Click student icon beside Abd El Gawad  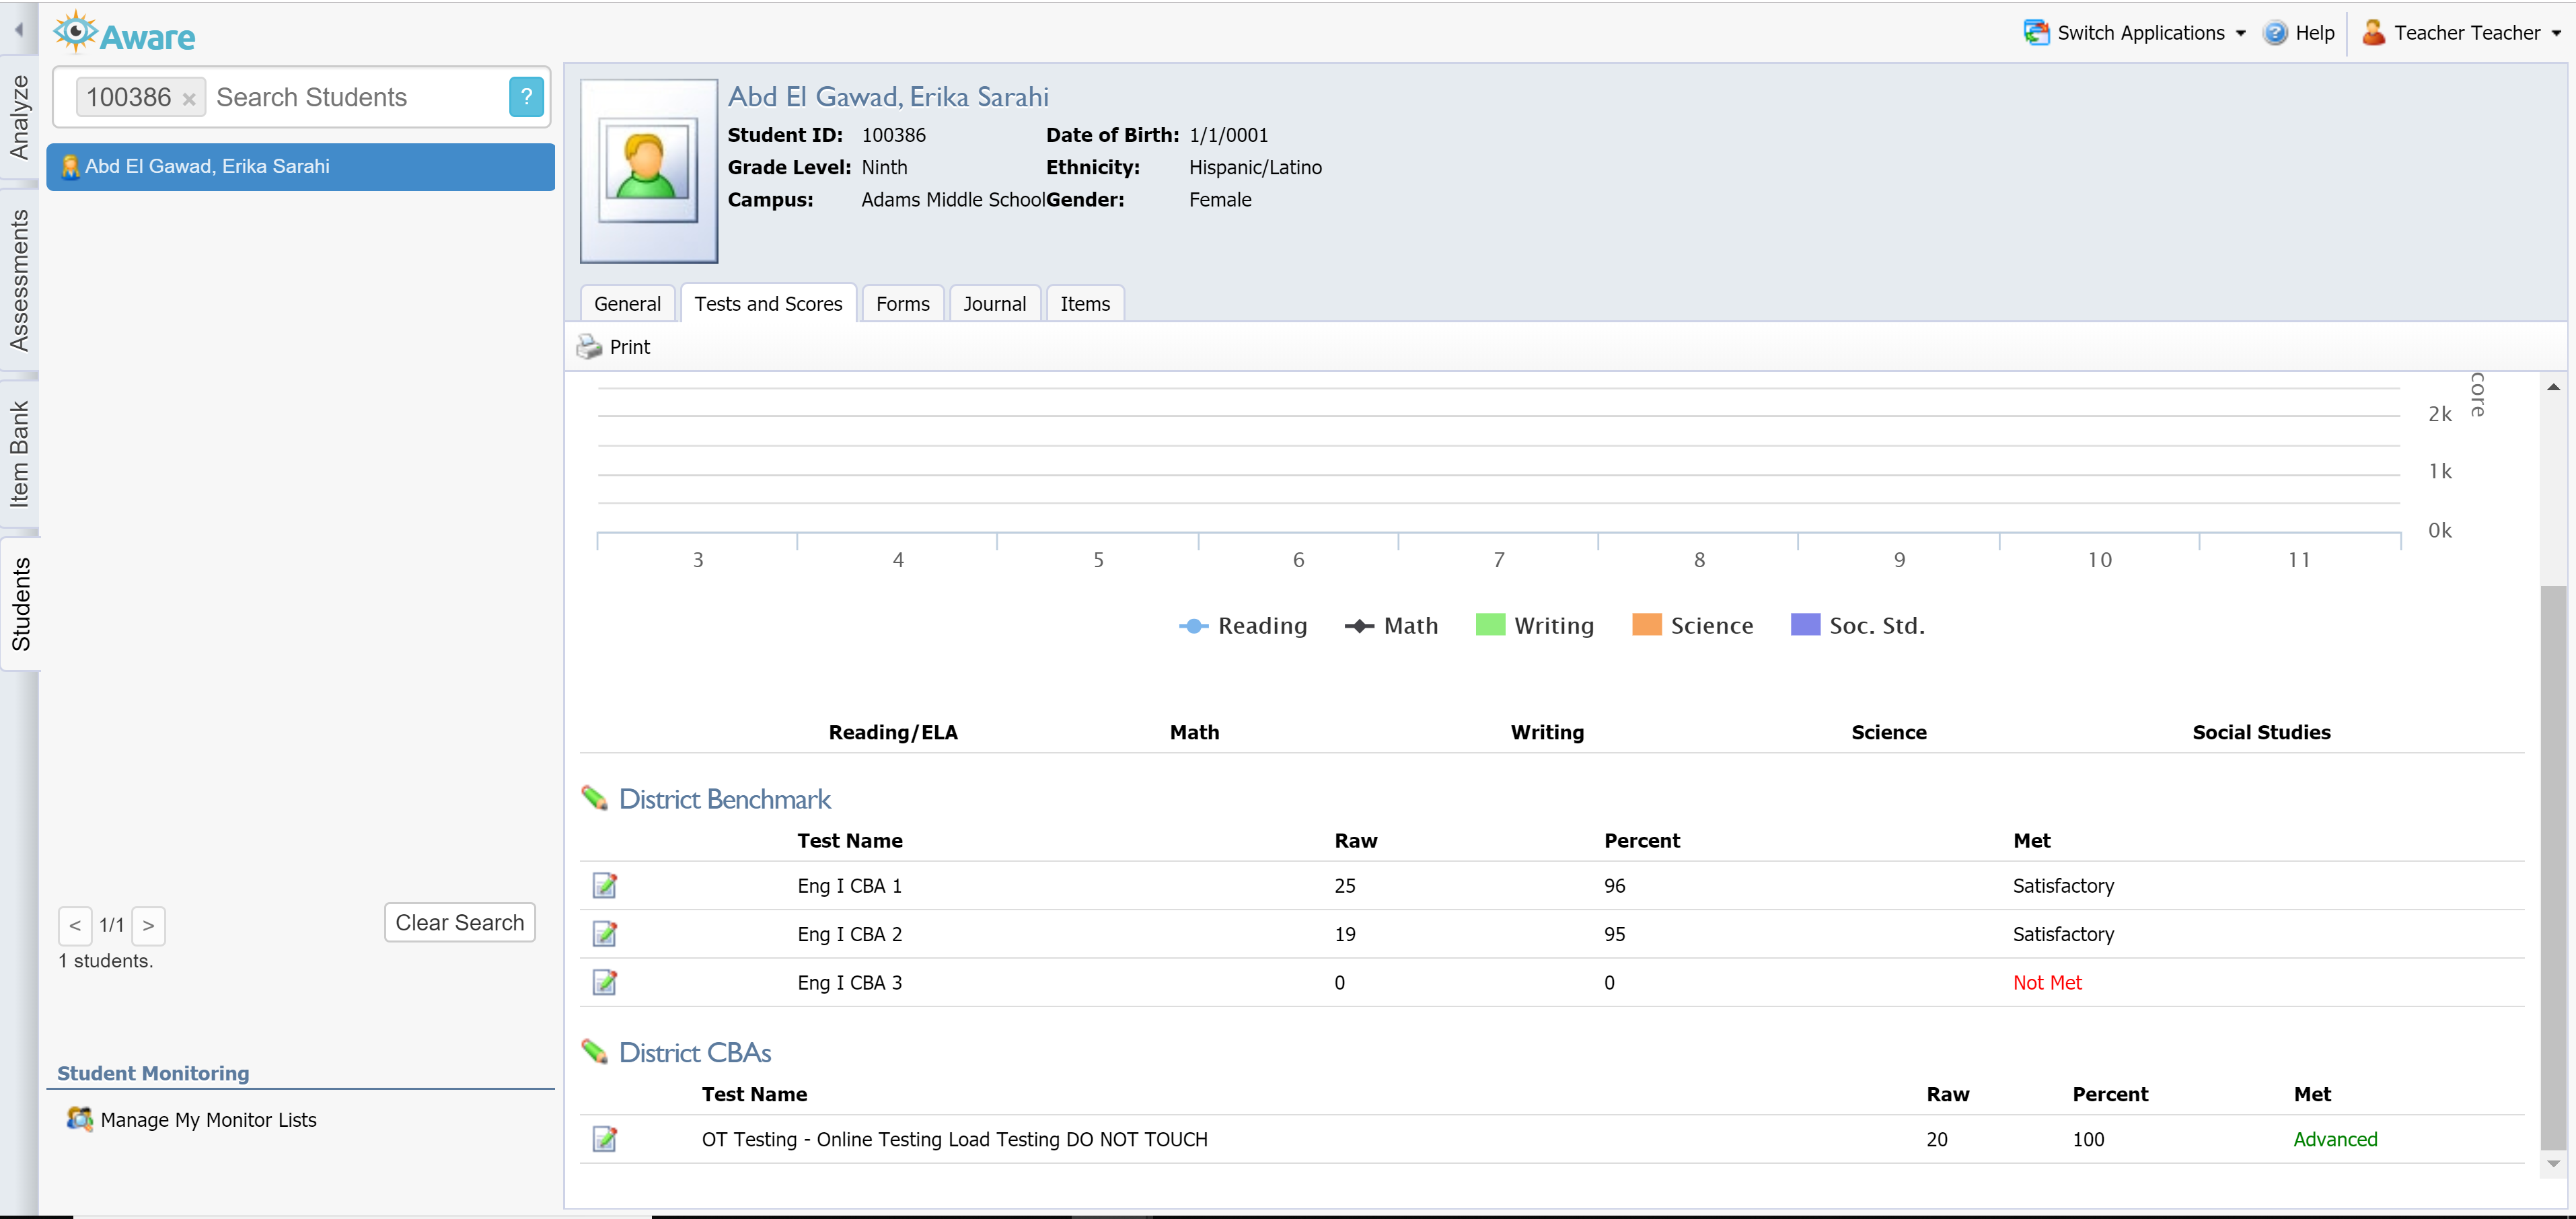click(70, 167)
